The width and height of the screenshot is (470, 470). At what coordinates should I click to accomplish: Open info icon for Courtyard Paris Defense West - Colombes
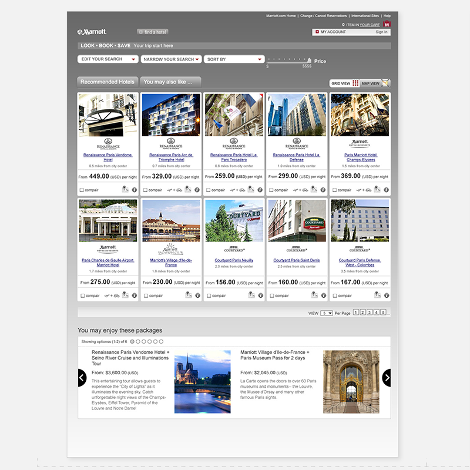pyautogui.click(x=387, y=296)
